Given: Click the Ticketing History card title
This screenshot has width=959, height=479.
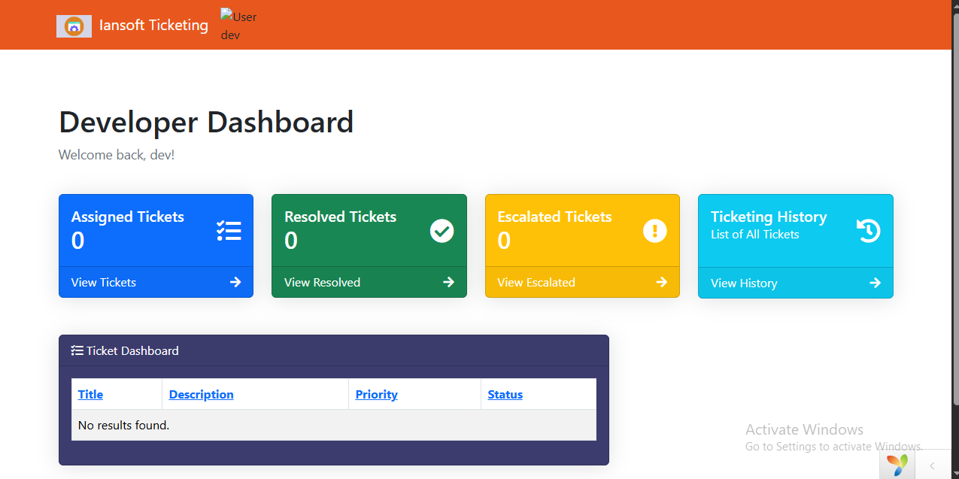Looking at the screenshot, I should click(769, 217).
